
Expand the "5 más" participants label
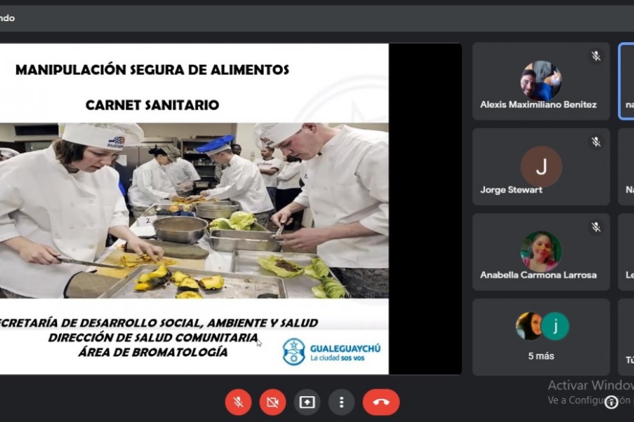[541, 356]
